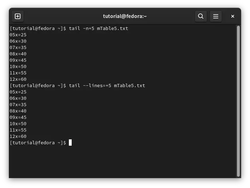
Task: Click the tutorial@fedora:~ window title
Action: pyautogui.click(x=125, y=16)
